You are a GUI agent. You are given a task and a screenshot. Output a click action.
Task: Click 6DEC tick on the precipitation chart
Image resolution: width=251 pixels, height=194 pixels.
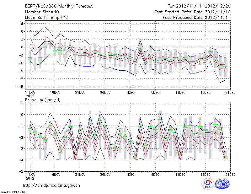(x=155, y=174)
